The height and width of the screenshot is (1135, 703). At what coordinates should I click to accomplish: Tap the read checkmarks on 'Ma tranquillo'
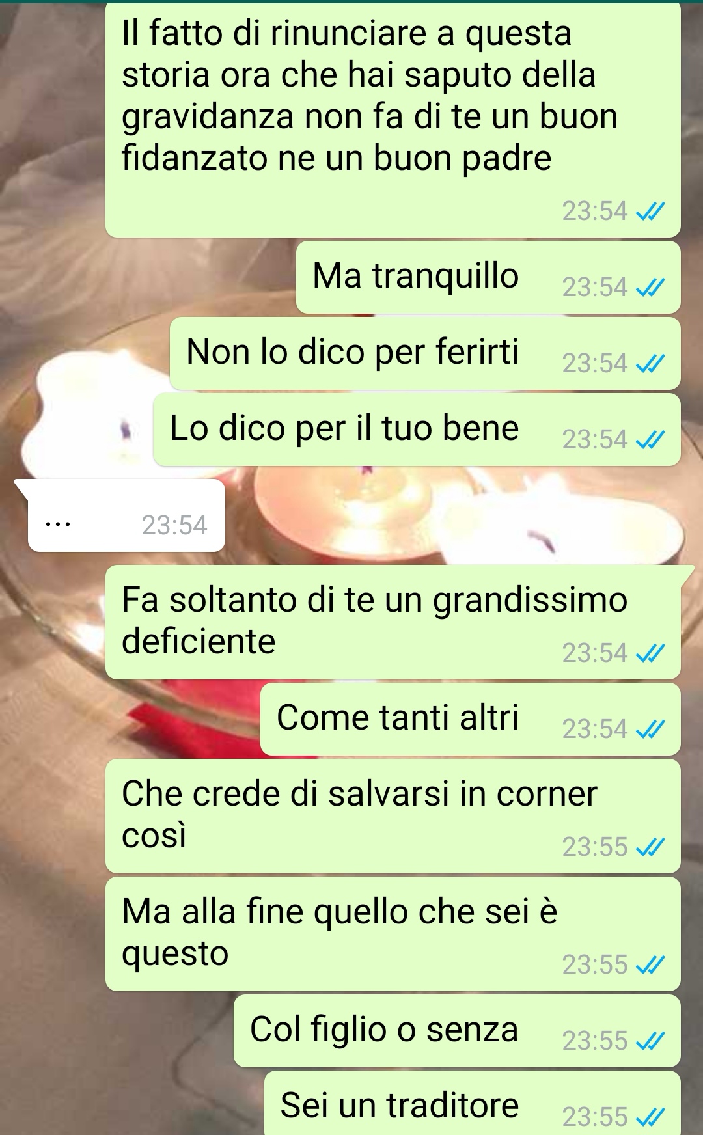coord(650,287)
